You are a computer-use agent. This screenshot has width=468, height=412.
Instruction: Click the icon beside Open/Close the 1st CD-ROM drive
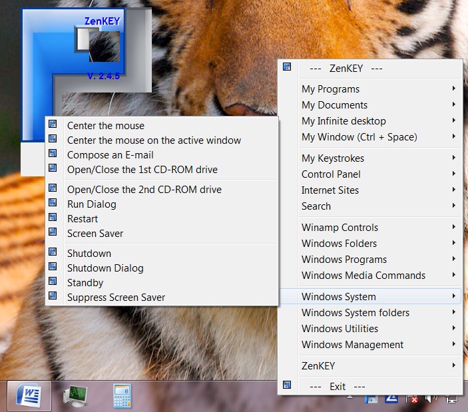53,168
